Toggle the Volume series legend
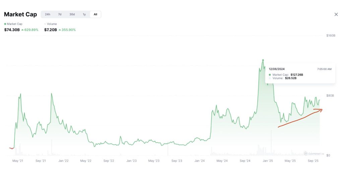 pos(52,24)
